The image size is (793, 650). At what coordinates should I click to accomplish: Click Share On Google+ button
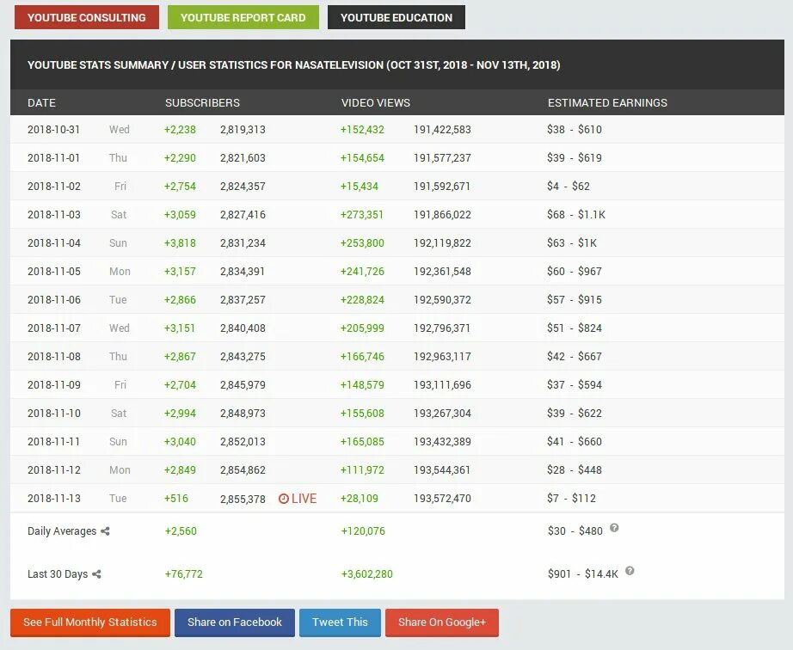pyautogui.click(x=442, y=622)
